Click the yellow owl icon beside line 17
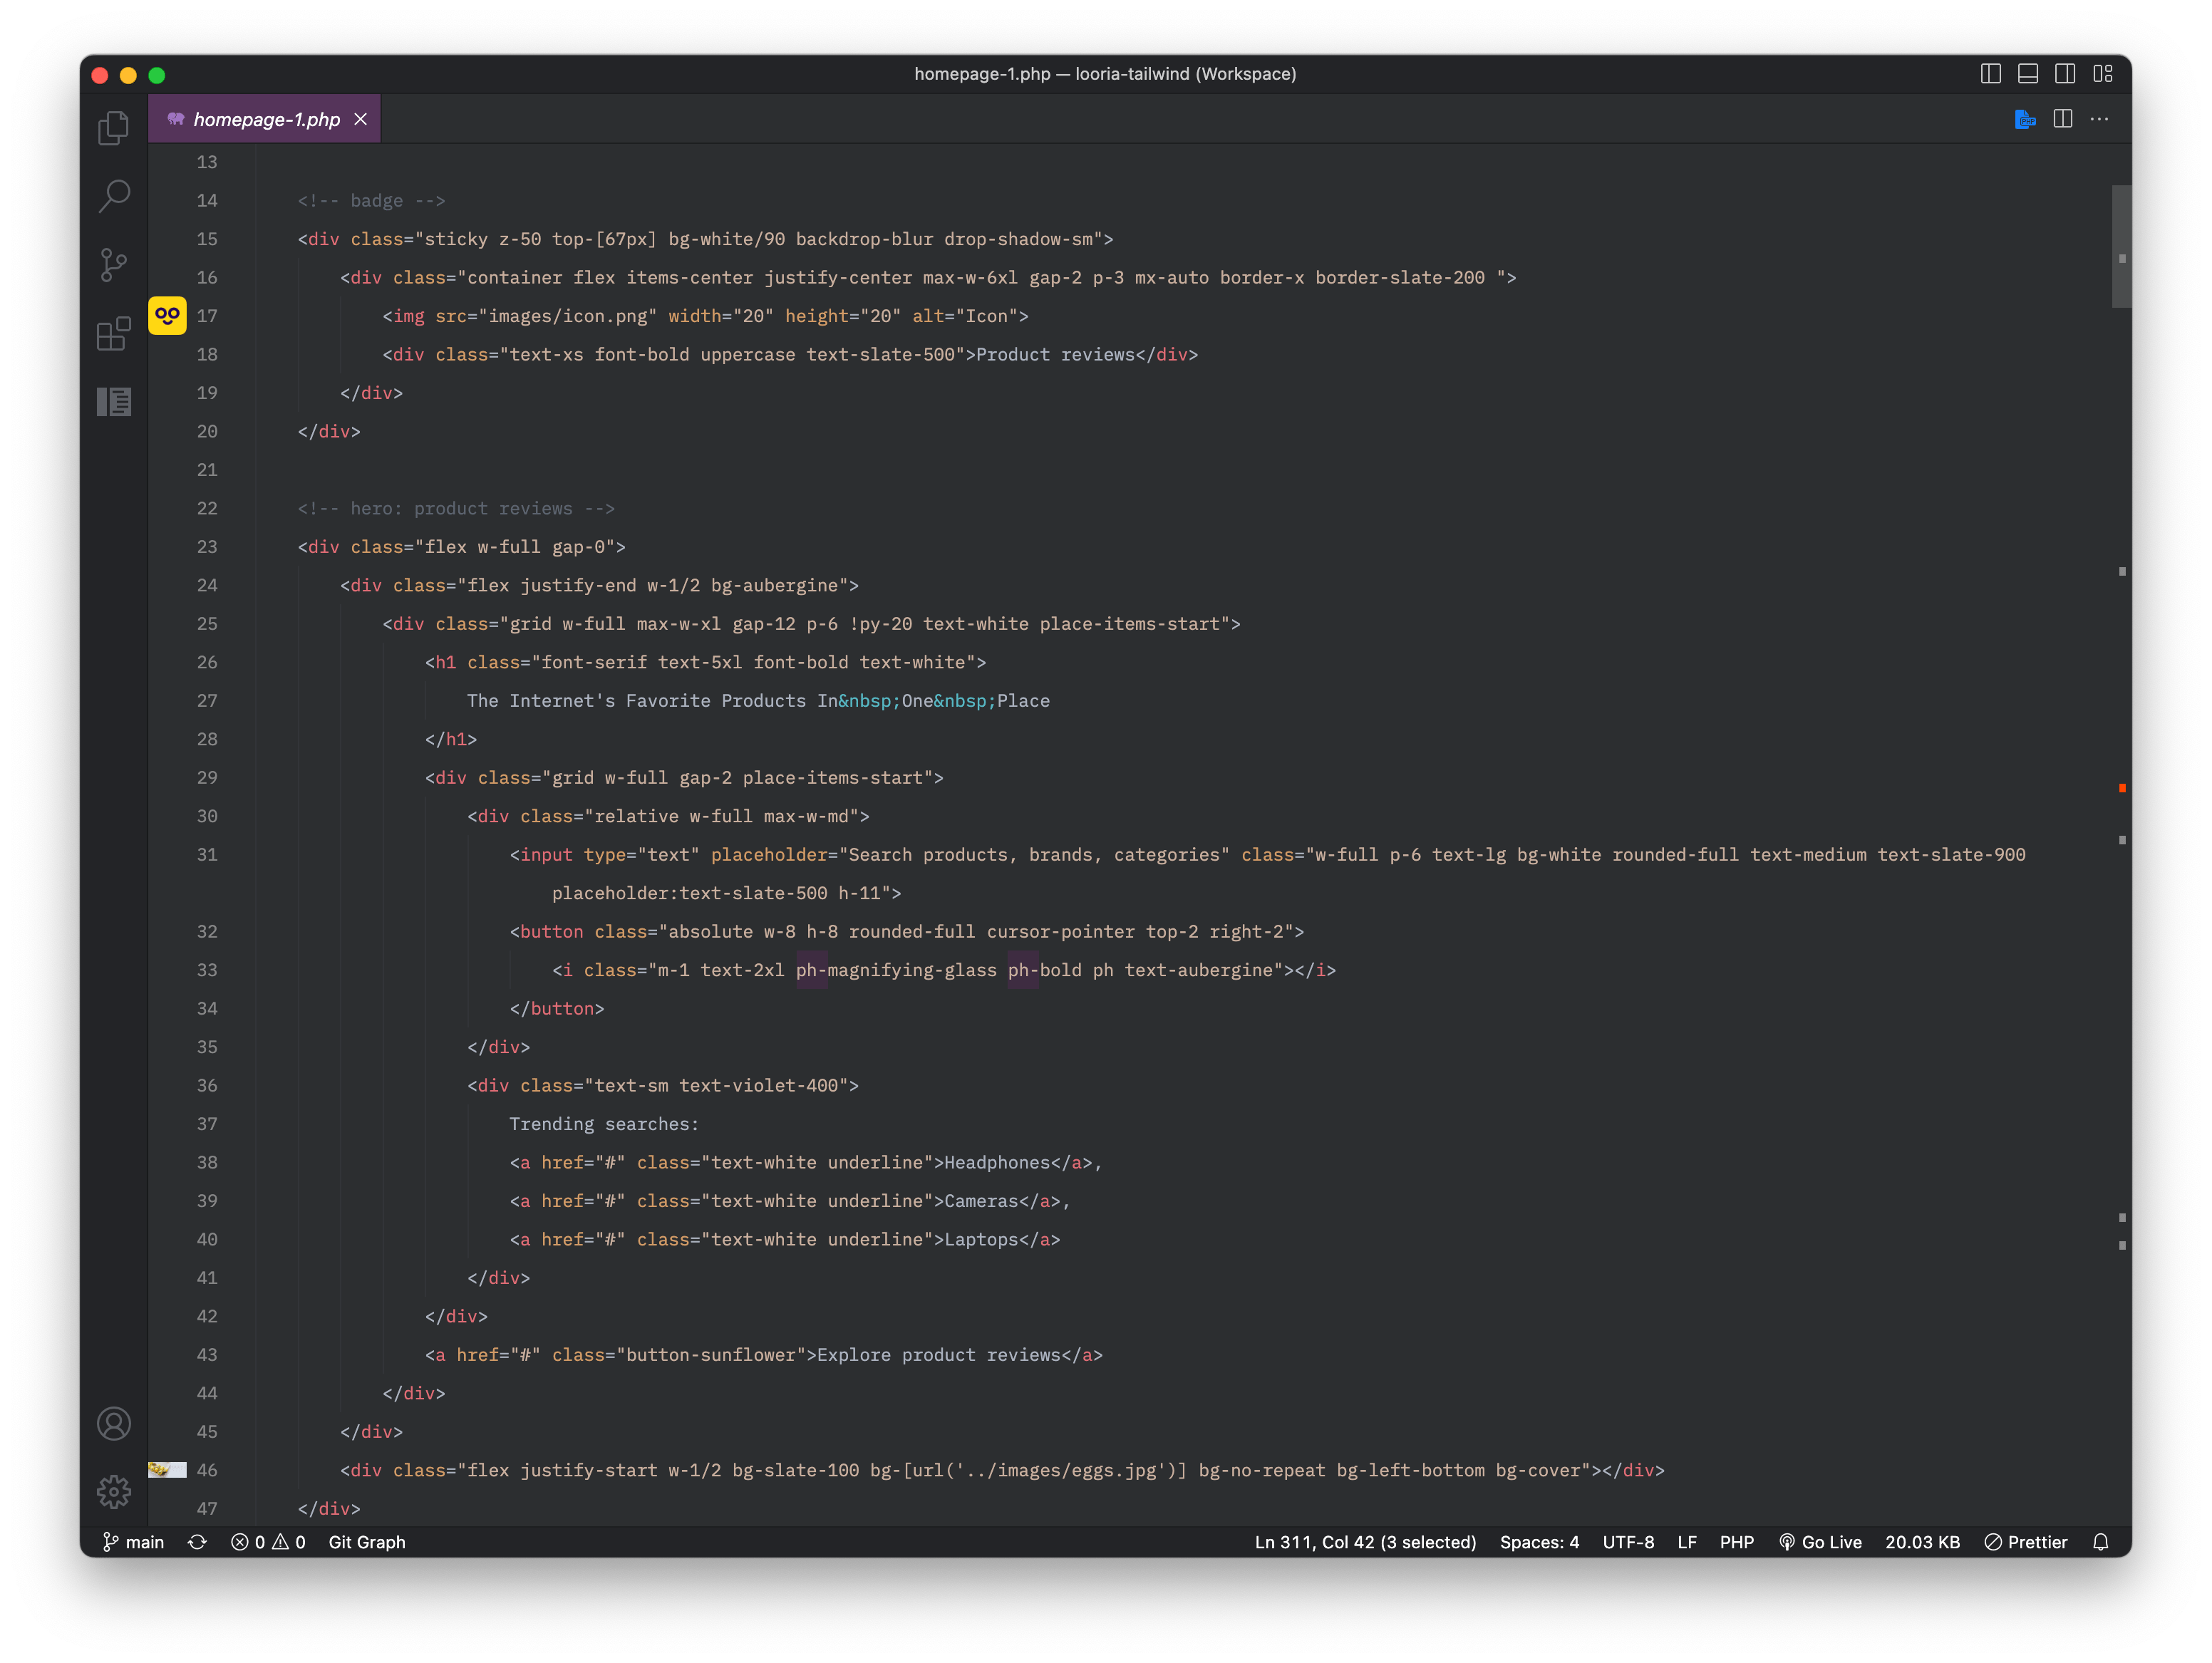The image size is (2212, 1663). tap(167, 316)
